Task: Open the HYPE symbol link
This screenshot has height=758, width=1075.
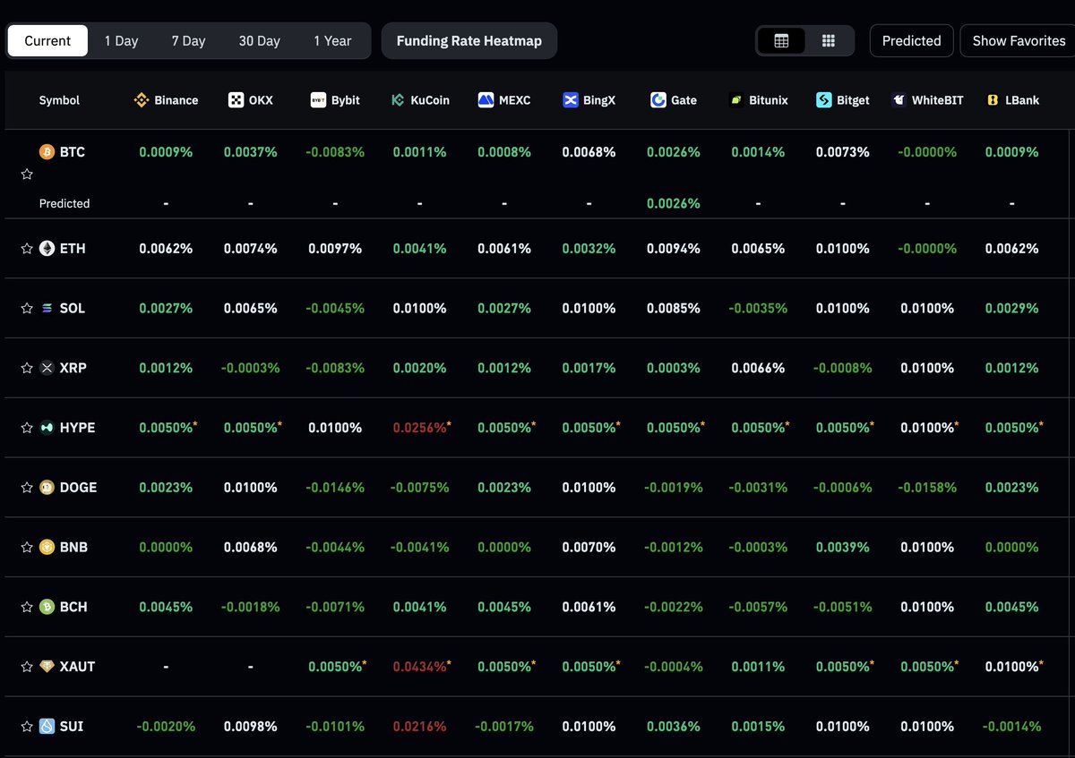Action: coord(77,428)
